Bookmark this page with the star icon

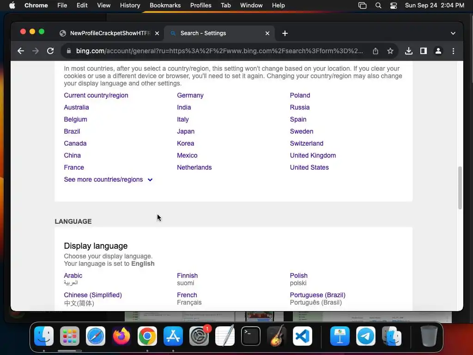390,51
